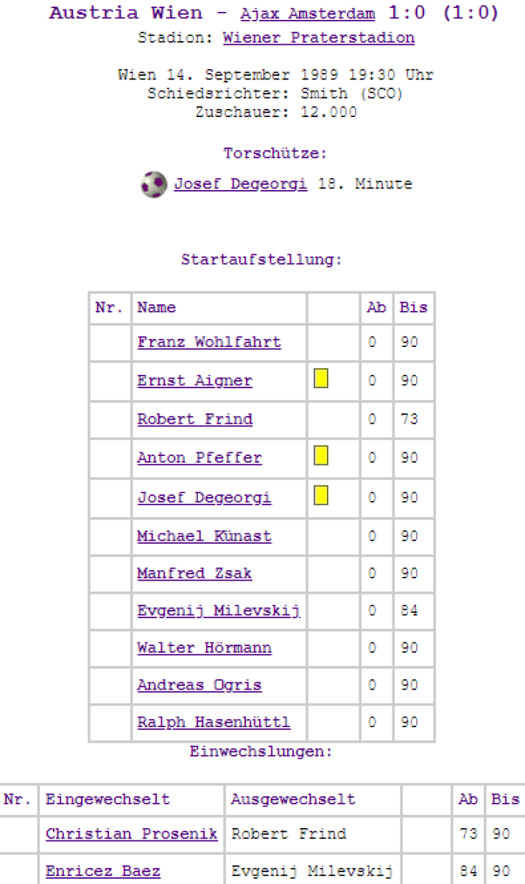The height and width of the screenshot is (884, 525).
Task: Open Andreas Ogris's player page
Action: (199, 685)
